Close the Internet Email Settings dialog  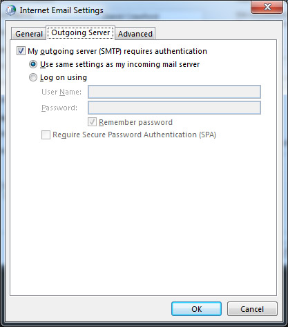coord(267,8)
